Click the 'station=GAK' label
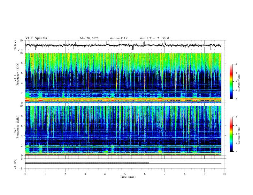This screenshot has height=195, width=253. point(119,38)
